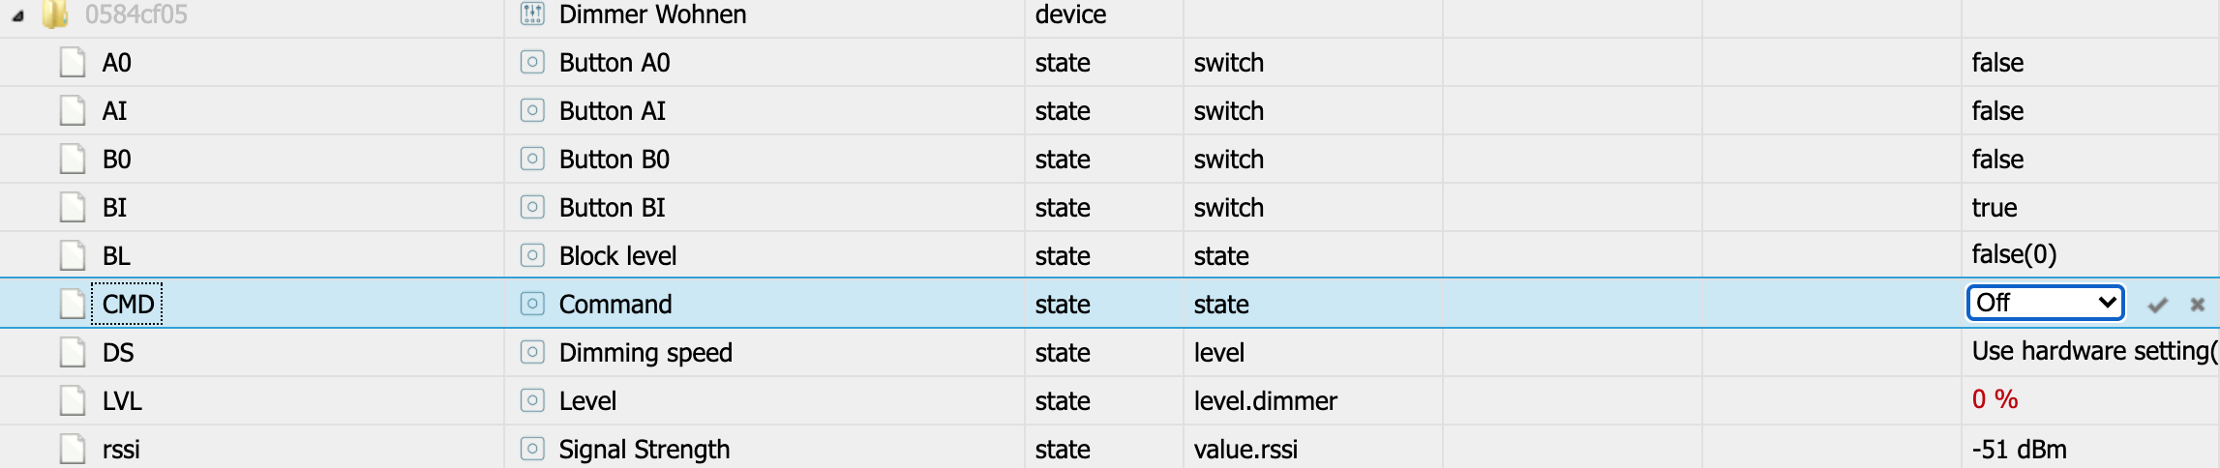Viewport: 2220px width, 468px height.
Task: Select the CMD tree row
Action: pos(128,305)
